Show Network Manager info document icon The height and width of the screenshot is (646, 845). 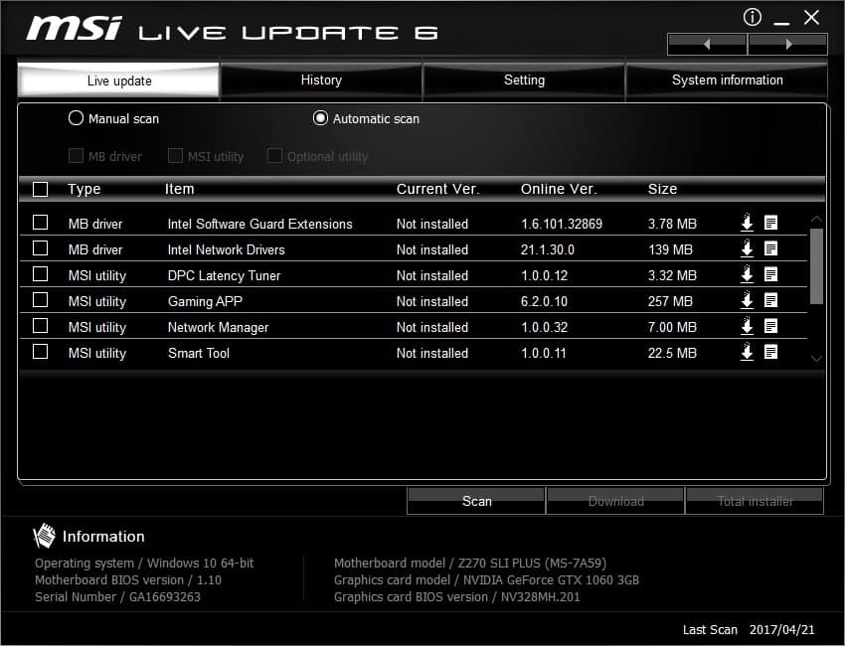click(x=770, y=326)
